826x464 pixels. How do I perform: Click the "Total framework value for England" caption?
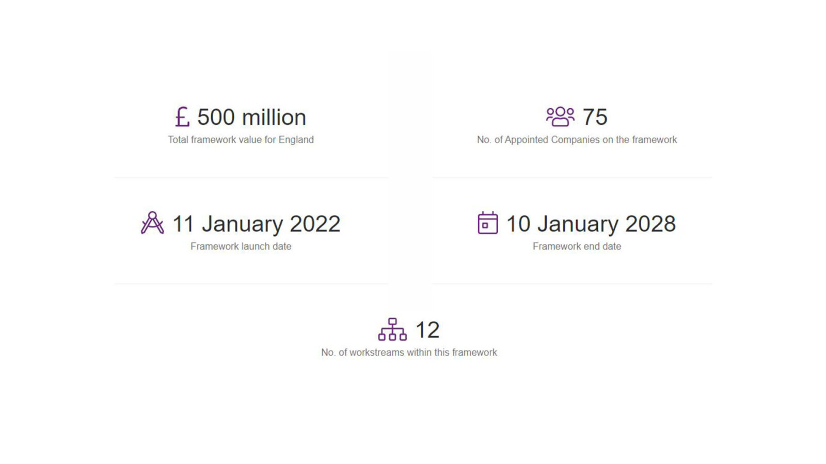241,140
